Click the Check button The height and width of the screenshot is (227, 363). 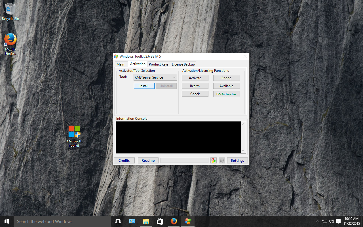tap(195, 94)
